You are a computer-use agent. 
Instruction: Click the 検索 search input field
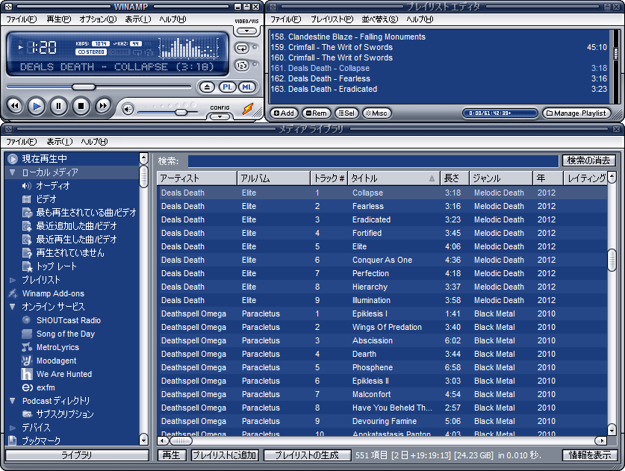point(373,160)
